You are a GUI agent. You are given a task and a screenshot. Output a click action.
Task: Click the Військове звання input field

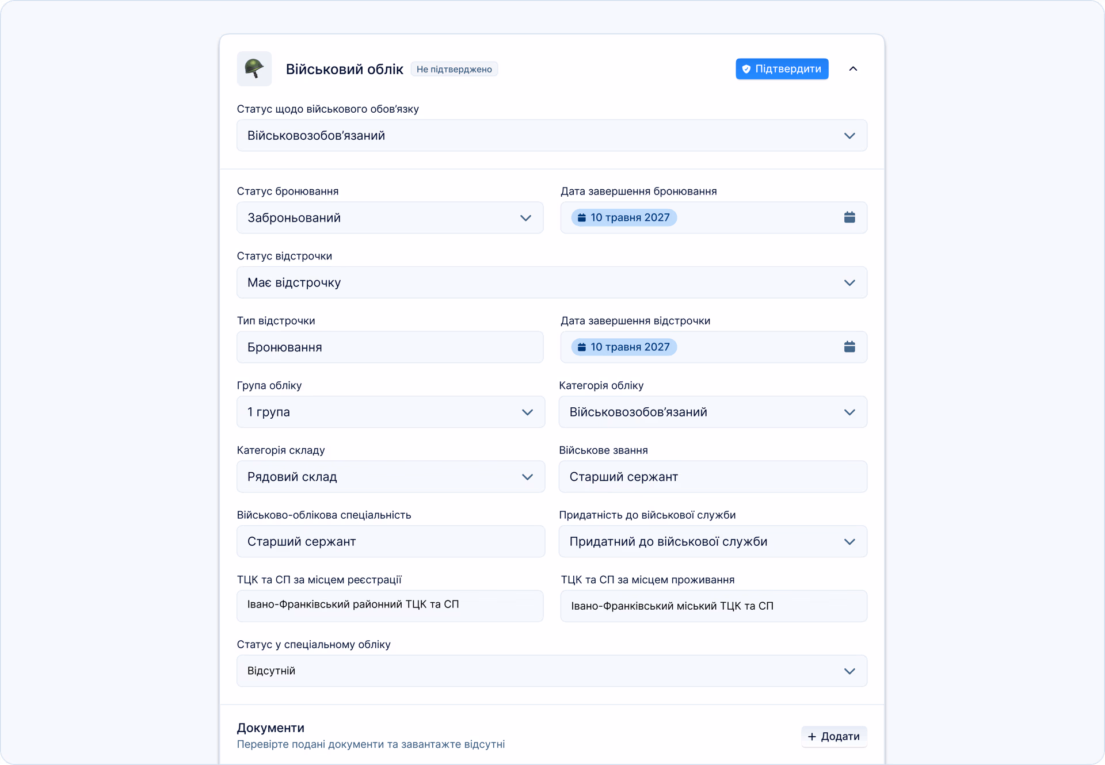[712, 477]
